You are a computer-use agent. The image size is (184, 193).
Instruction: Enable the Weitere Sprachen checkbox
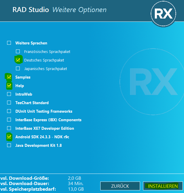tap(9, 43)
